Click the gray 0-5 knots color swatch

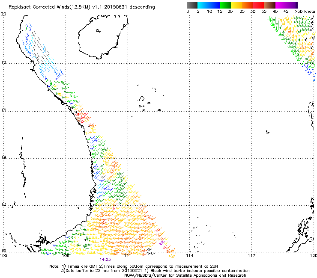(192, 5)
